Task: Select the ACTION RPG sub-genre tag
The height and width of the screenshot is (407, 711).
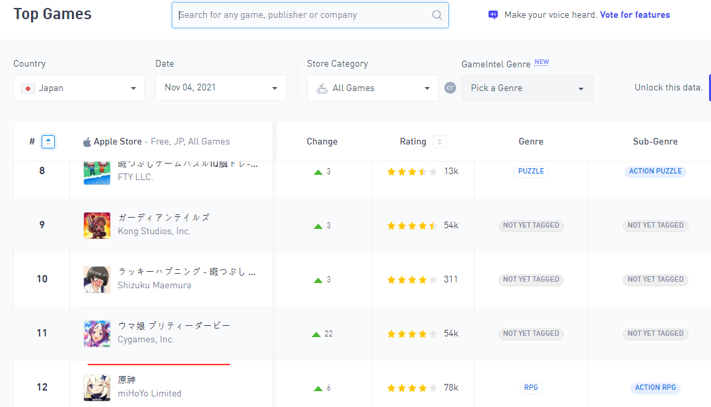Action: click(656, 387)
